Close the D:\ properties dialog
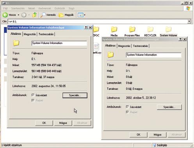194x148 pixels. tap(185, 39)
